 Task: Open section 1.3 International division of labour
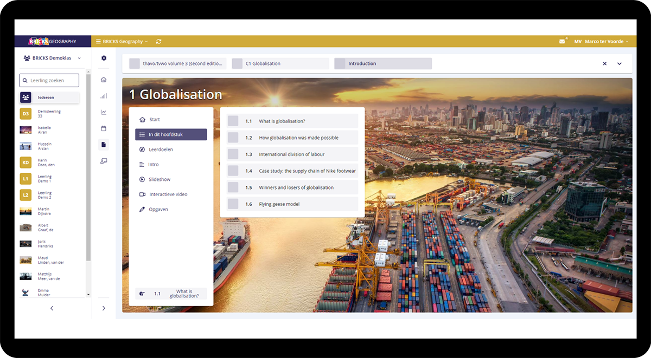point(292,154)
